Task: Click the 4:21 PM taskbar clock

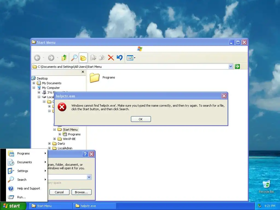Action: click(270, 206)
